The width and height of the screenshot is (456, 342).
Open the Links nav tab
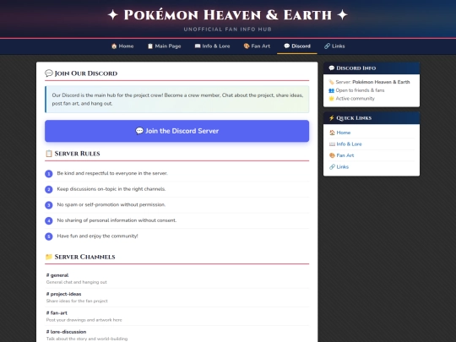334,46
